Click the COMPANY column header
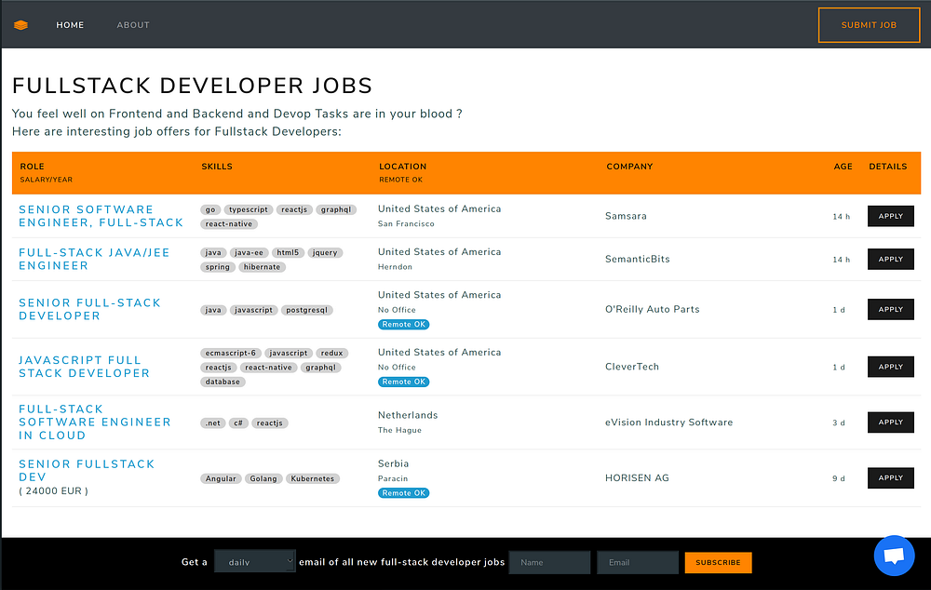 (629, 167)
